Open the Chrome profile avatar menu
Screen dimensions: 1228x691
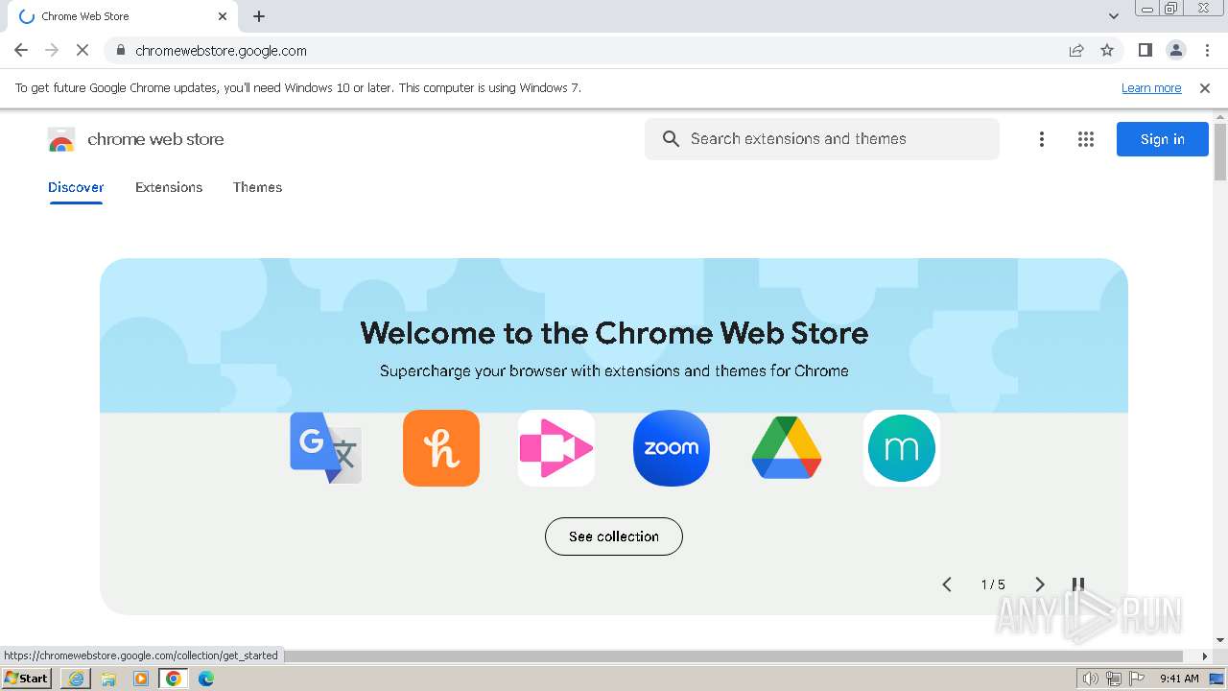click(x=1176, y=50)
